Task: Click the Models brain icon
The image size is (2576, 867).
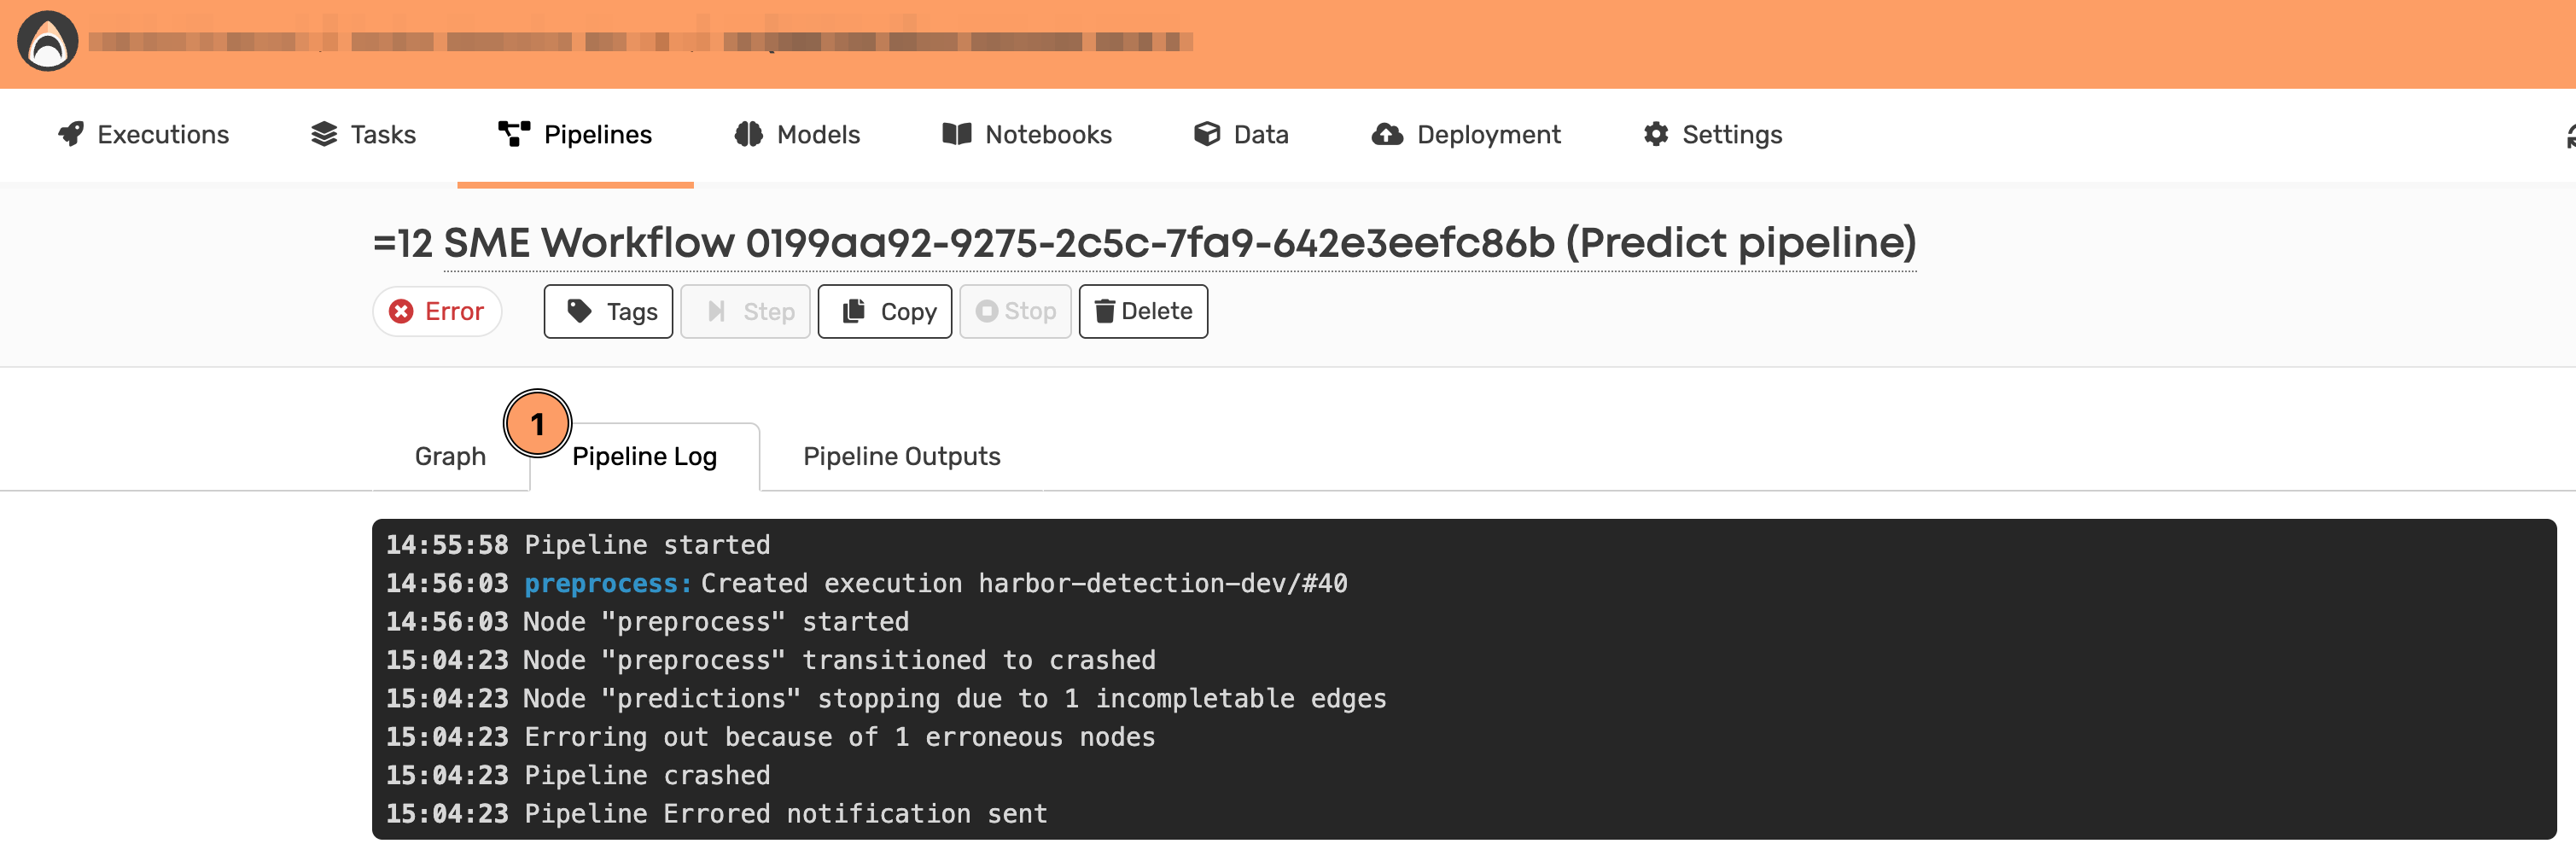Action: click(x=748, y=134)
